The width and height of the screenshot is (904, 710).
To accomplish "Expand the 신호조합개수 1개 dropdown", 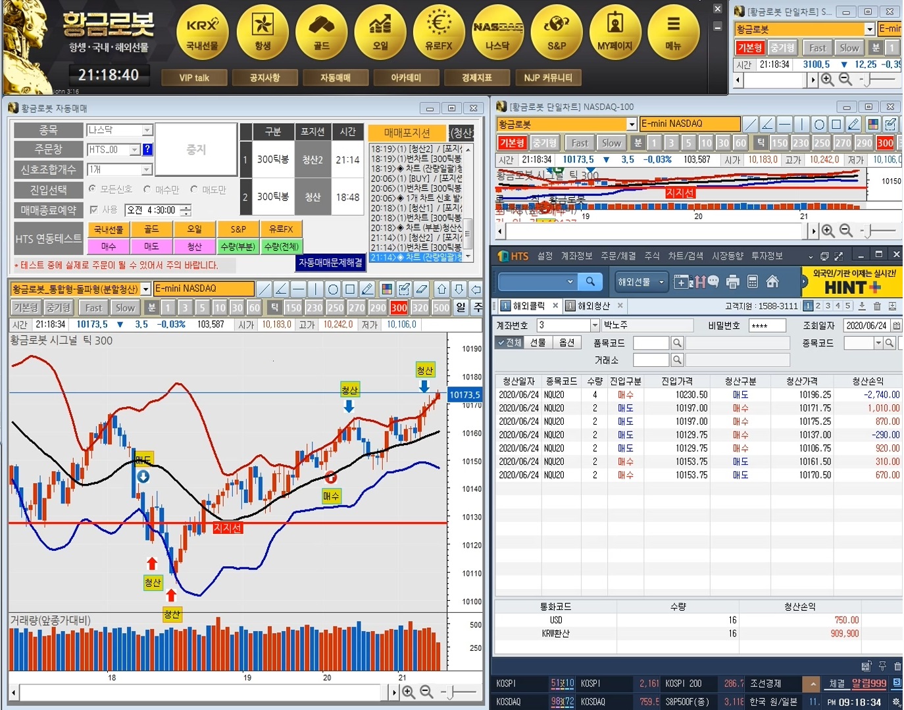I will click(x=147, y=170).
